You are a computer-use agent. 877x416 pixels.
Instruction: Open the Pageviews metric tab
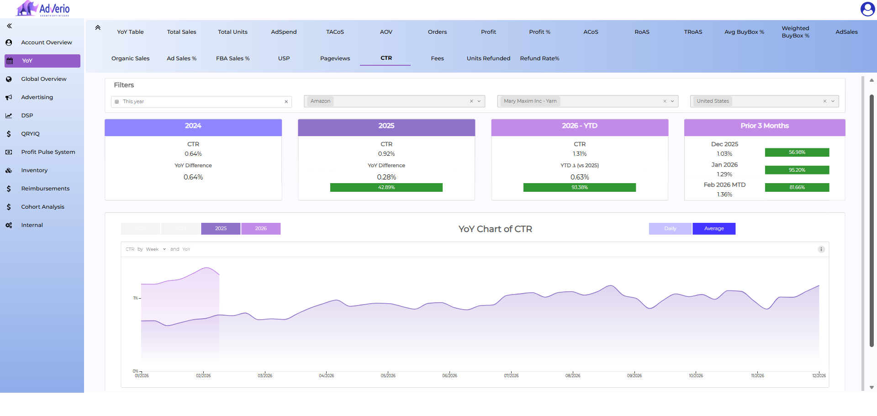(335, 58)
